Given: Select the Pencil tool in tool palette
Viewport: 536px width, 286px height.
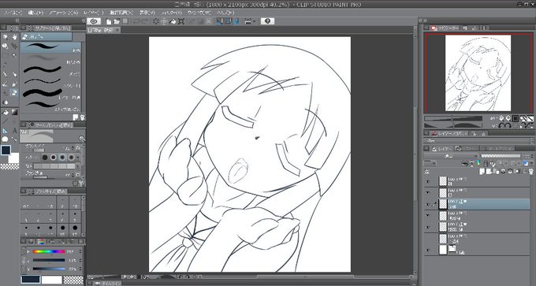Looking at the screenshot, I should pyautogui.click(x=14, y=74).
